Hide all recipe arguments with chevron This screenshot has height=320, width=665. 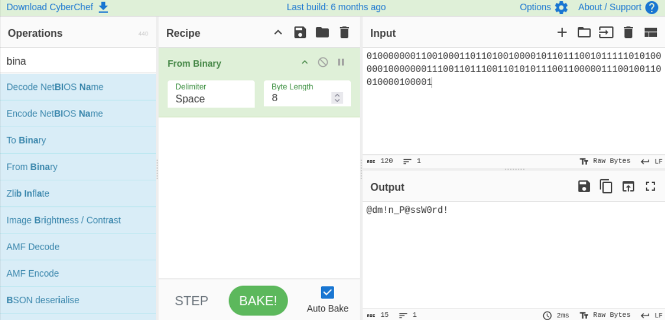pyautogui.click(x=278, y=32)
